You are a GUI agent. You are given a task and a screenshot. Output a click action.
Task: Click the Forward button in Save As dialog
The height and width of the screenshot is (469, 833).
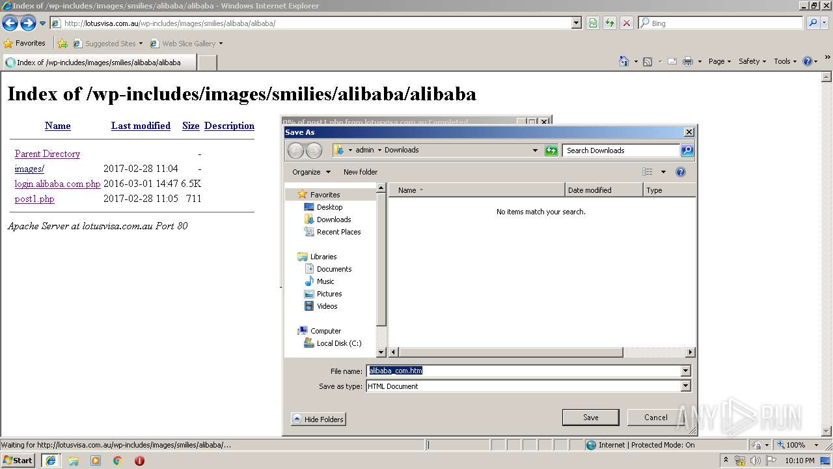pyautogui.click(x=314, y=150)
